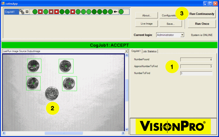Expand the LastRun.Image Source.OutputImage dropdown
219x137 pixels.
coord(126,51)
